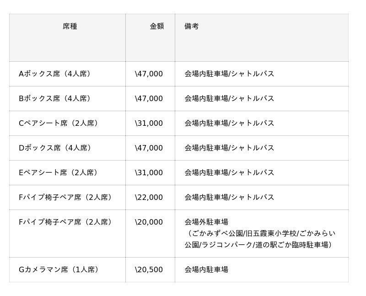Click the 会場内駐車場/シャトルバス note for Aボックス席

[229, 74]
